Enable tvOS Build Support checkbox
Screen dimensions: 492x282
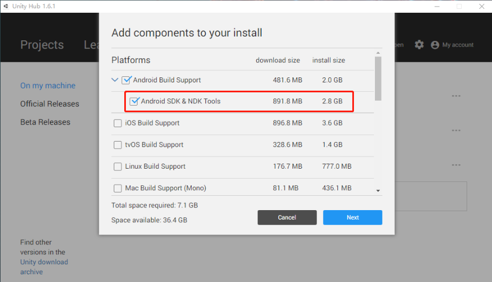[118, 145]
